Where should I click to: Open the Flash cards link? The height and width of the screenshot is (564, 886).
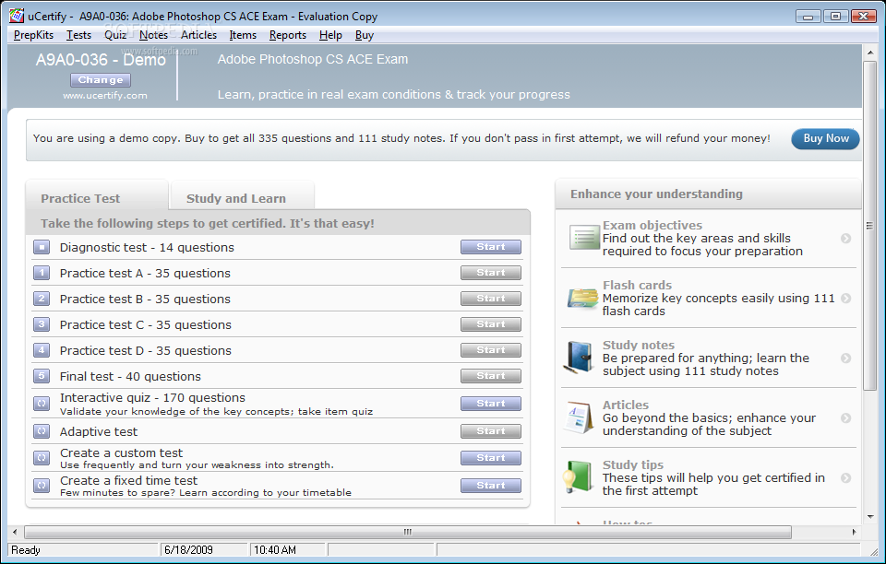[637, 286]
